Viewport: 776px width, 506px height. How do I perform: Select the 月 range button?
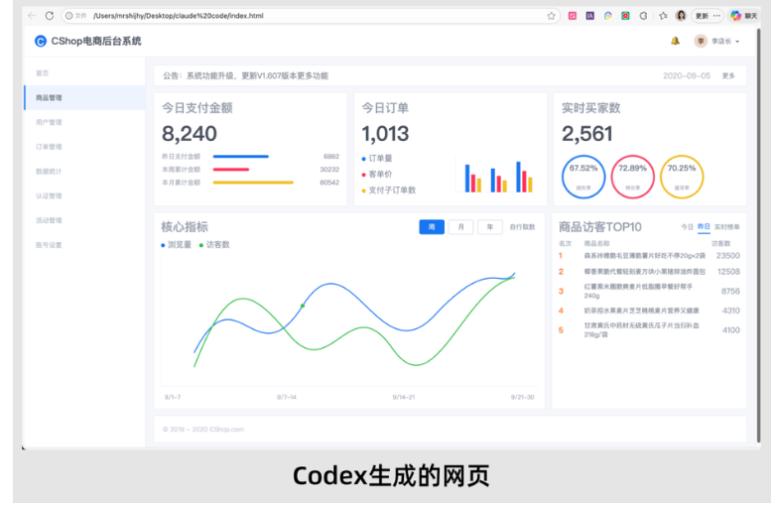[460, 227]
